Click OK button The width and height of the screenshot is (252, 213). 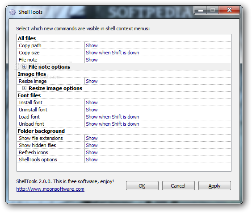[142, 186]
